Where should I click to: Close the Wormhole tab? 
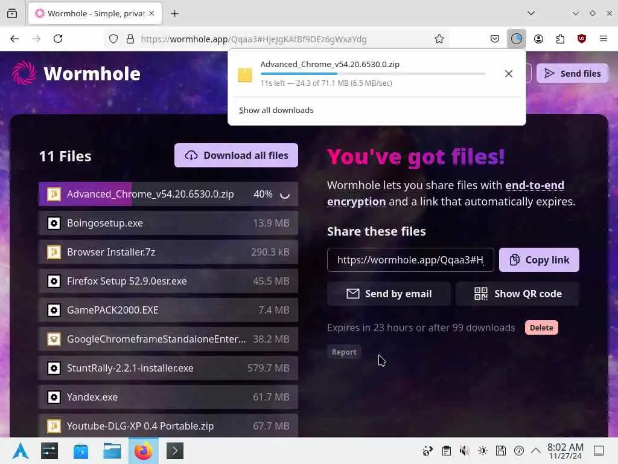coord(151,13)
